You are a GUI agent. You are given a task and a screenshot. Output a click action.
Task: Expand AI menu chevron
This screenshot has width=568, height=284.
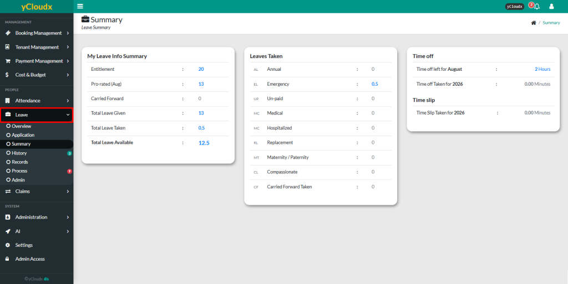[x=68, y=231]
